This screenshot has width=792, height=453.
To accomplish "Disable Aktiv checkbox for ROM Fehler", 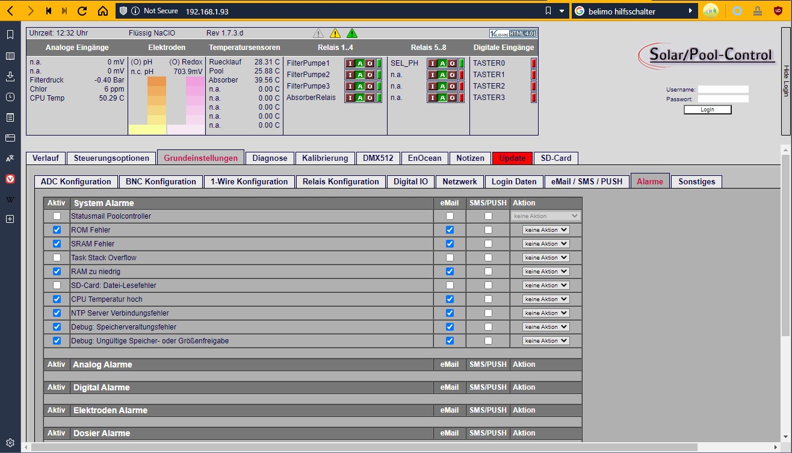I will pyautogui.click(x=57, y=230).
